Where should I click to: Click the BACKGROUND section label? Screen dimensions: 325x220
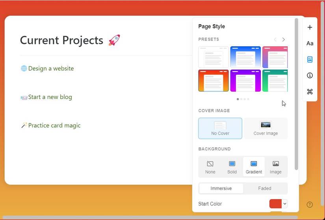[215, 149]
